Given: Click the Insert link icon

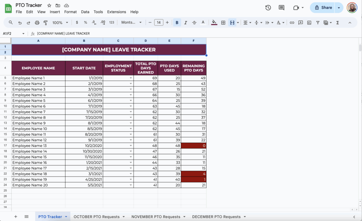Looking at the screenshot, I should (x=292, y=22).
